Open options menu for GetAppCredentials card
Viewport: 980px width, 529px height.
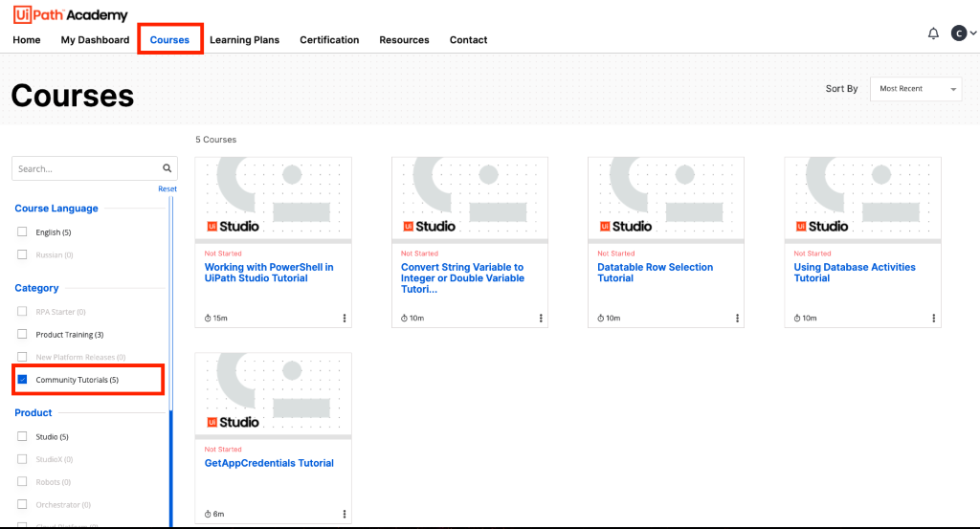(x=345, y=514)
